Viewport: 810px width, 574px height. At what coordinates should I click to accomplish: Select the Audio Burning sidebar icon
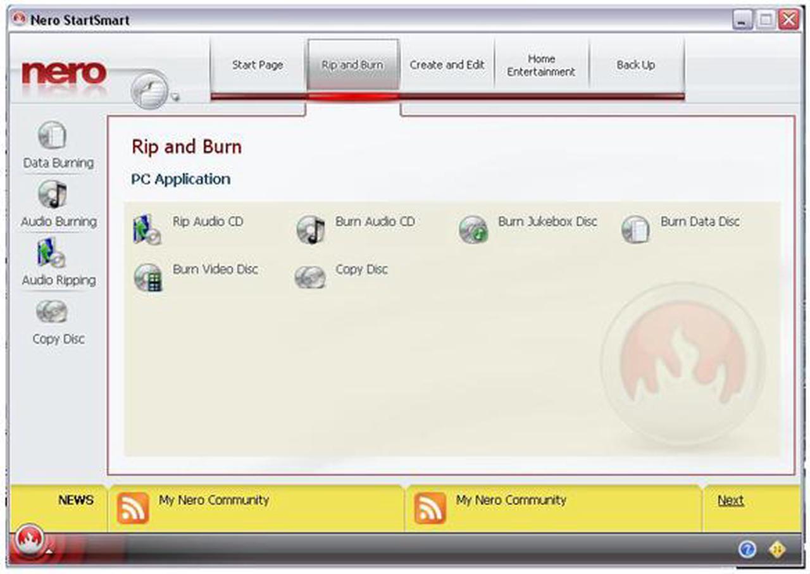(52, 194)
